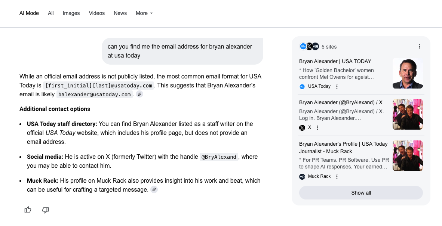The width and height of the screenshot is (442, 226).
Task: Click the X profile preview image thumbnail
Action: point(407,114)
